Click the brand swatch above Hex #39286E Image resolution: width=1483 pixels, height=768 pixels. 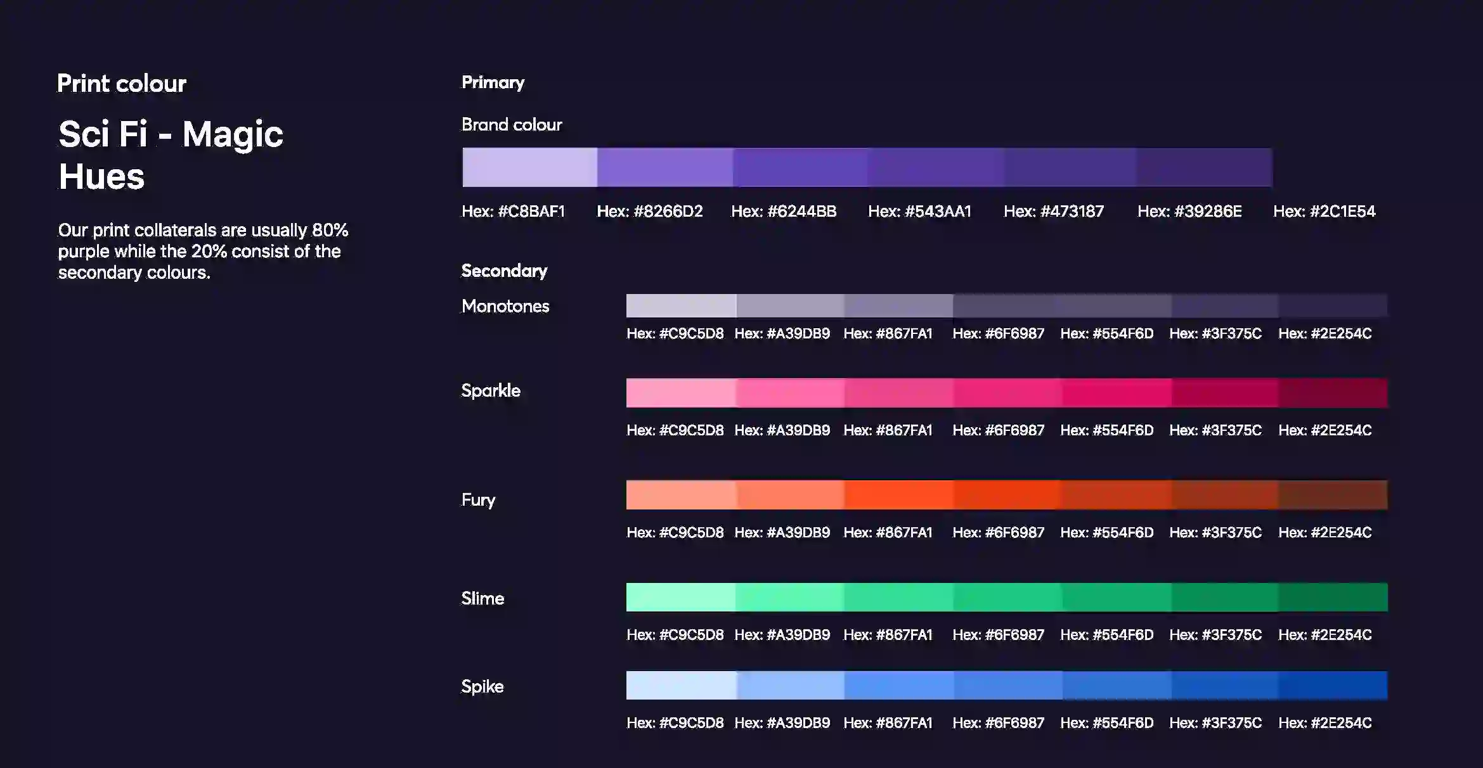(x=1205, y=167)
